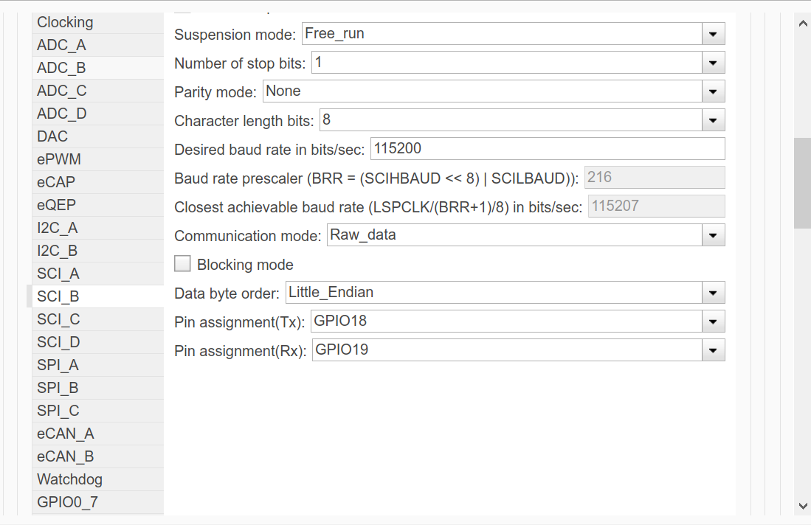Select the Clocking category
The width and height of the screenshot is (811, 525).
[65, 22]
